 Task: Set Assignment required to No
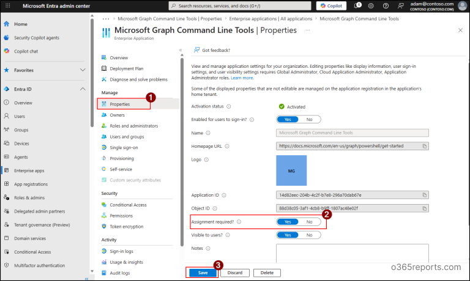point(309,222)
